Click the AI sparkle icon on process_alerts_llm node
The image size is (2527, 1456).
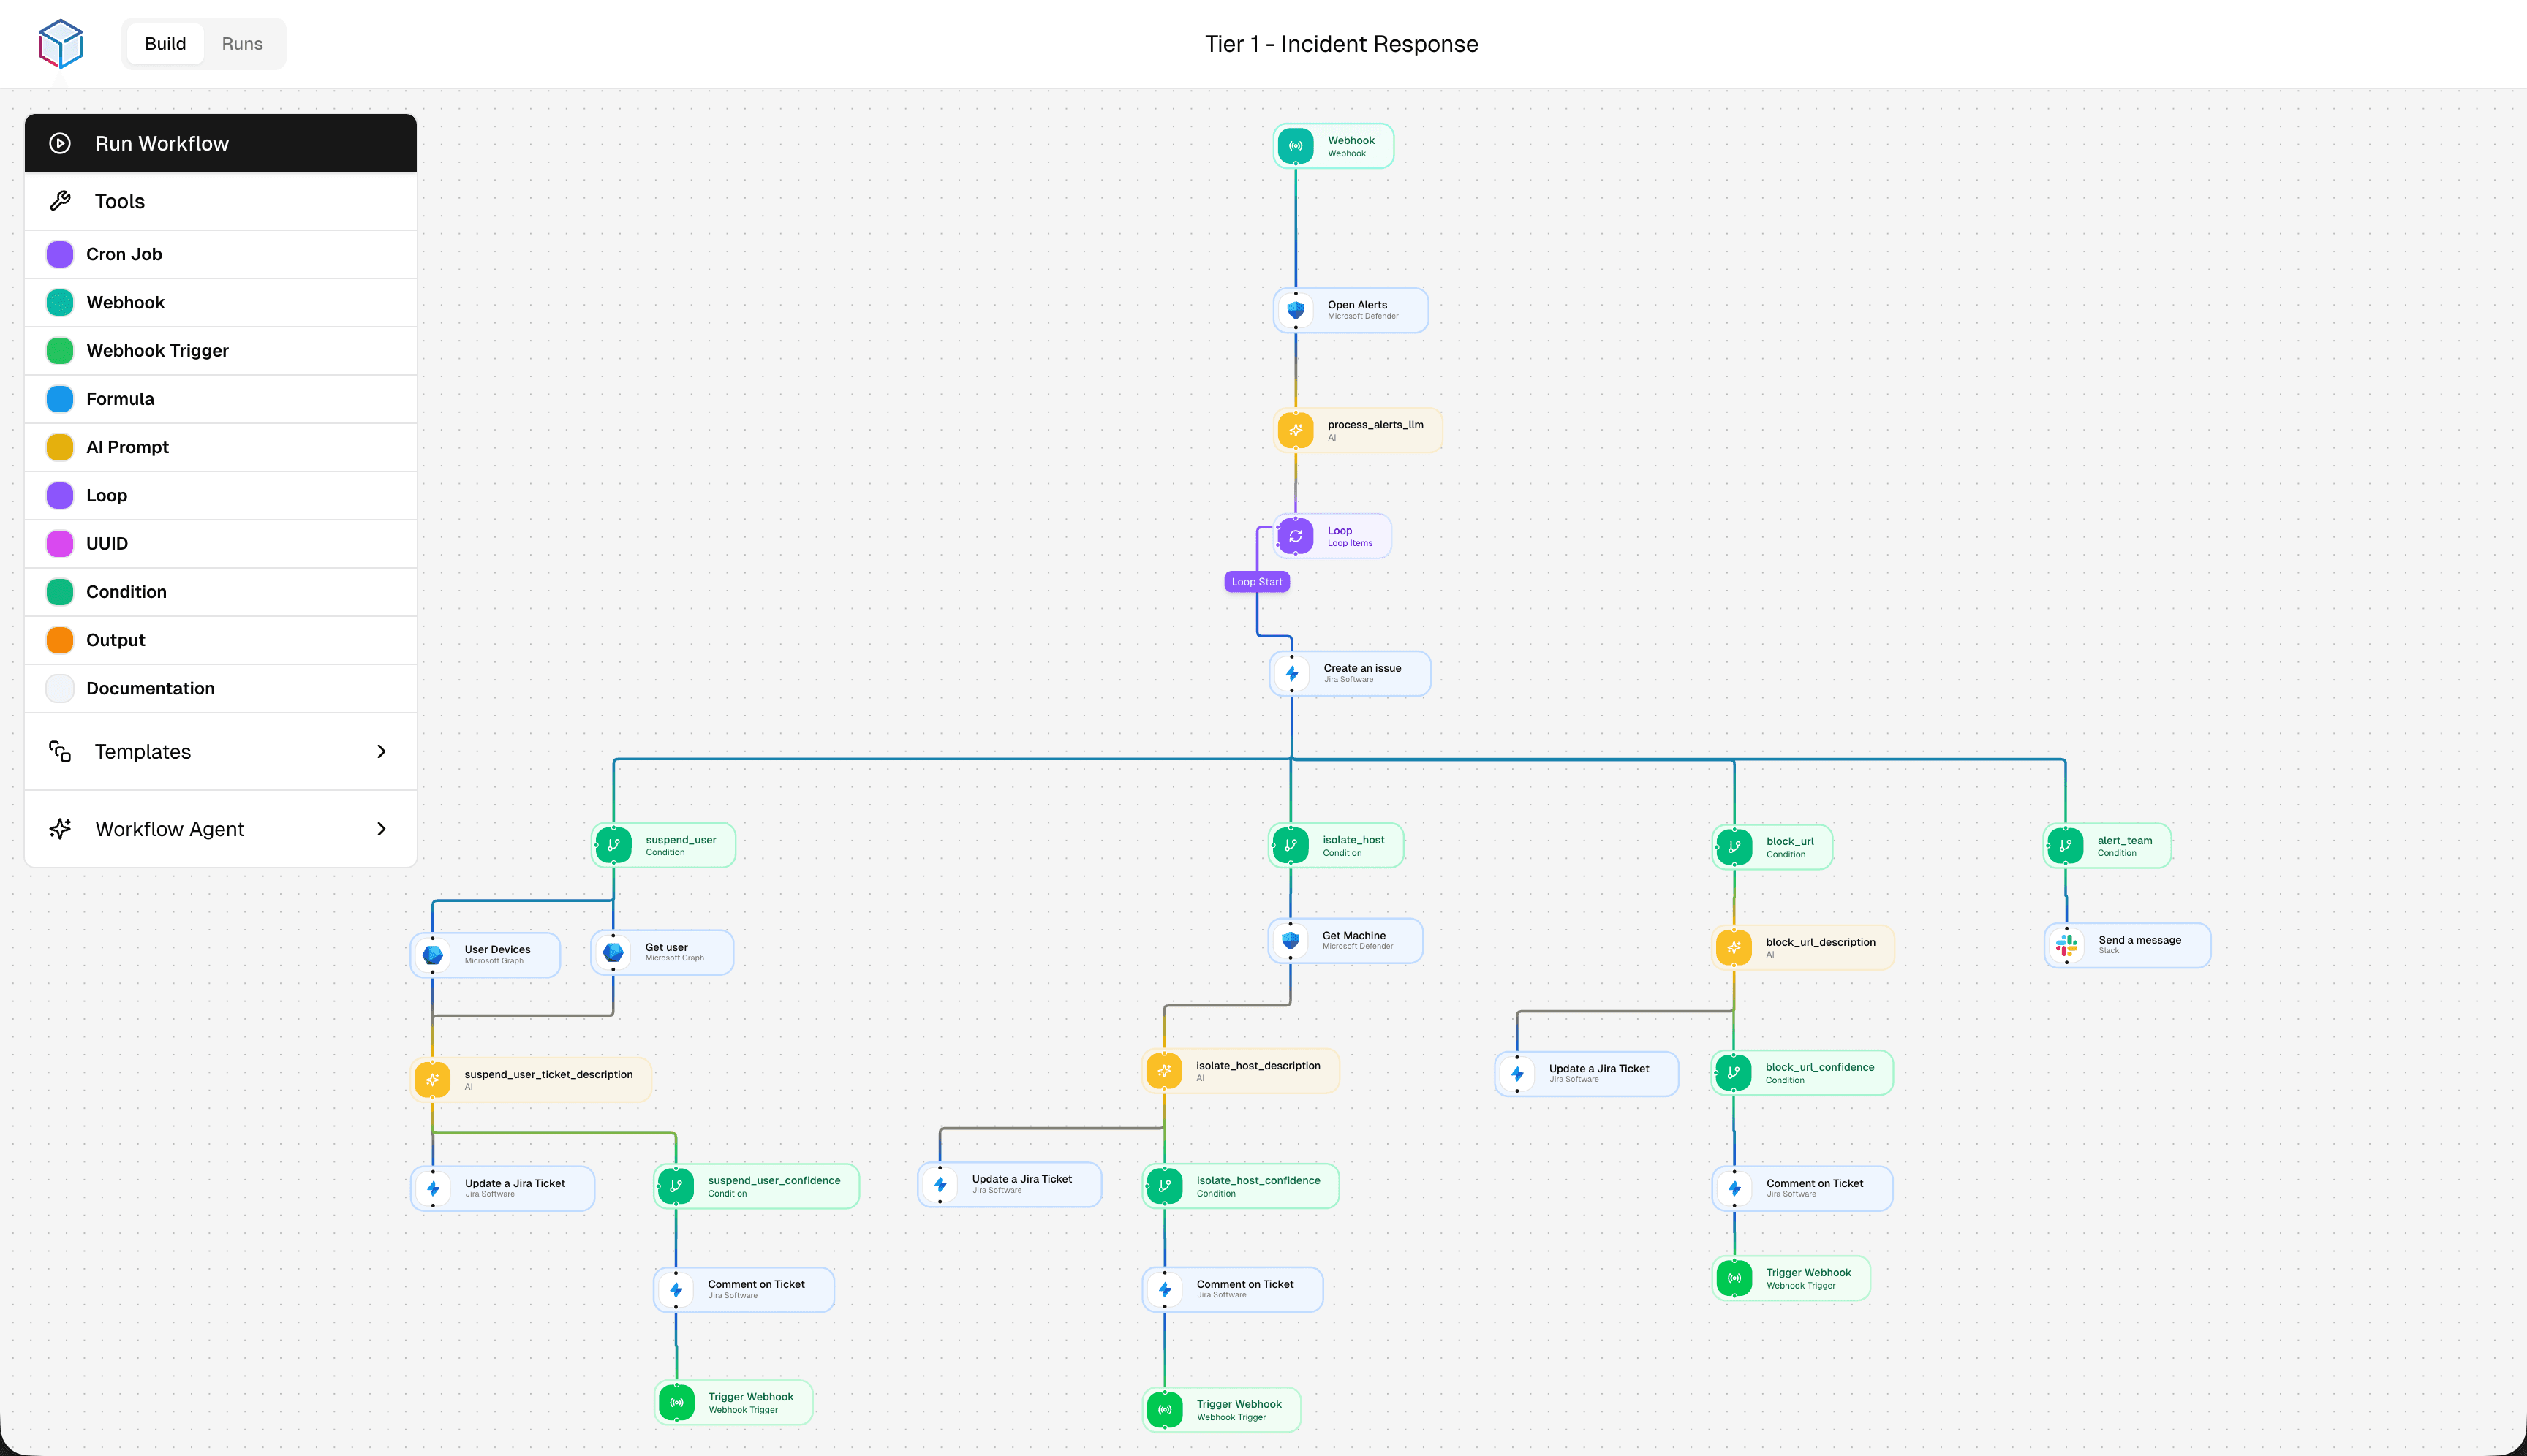pyautogui.click(x=1296, y=430)
